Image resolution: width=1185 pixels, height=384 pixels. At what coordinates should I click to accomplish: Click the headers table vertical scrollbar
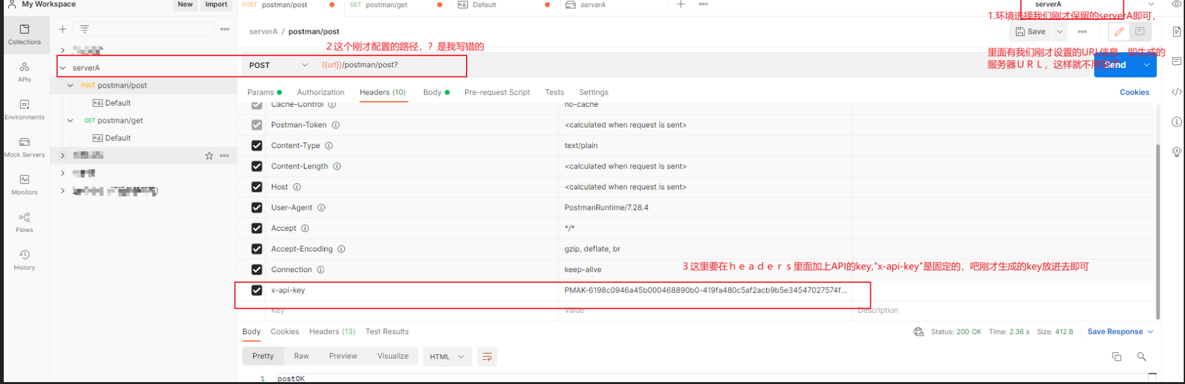pos(1158,231)
